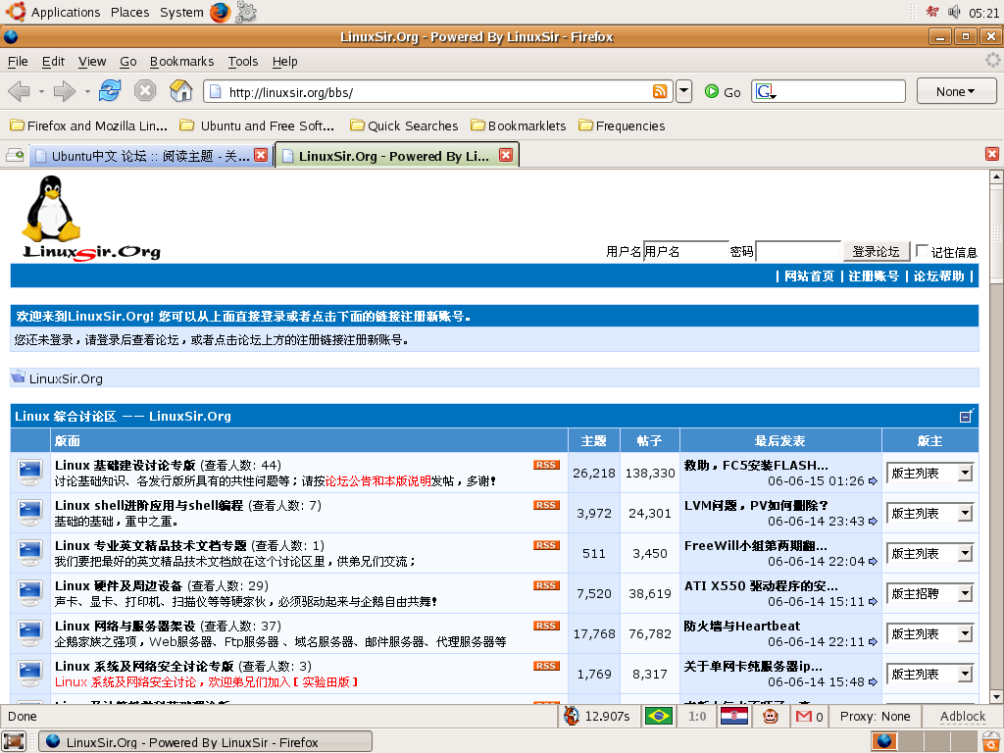This screenshot has width=1004, height=753.
Task: Open the None dropdown in toolbar
Action: point(956,91)
